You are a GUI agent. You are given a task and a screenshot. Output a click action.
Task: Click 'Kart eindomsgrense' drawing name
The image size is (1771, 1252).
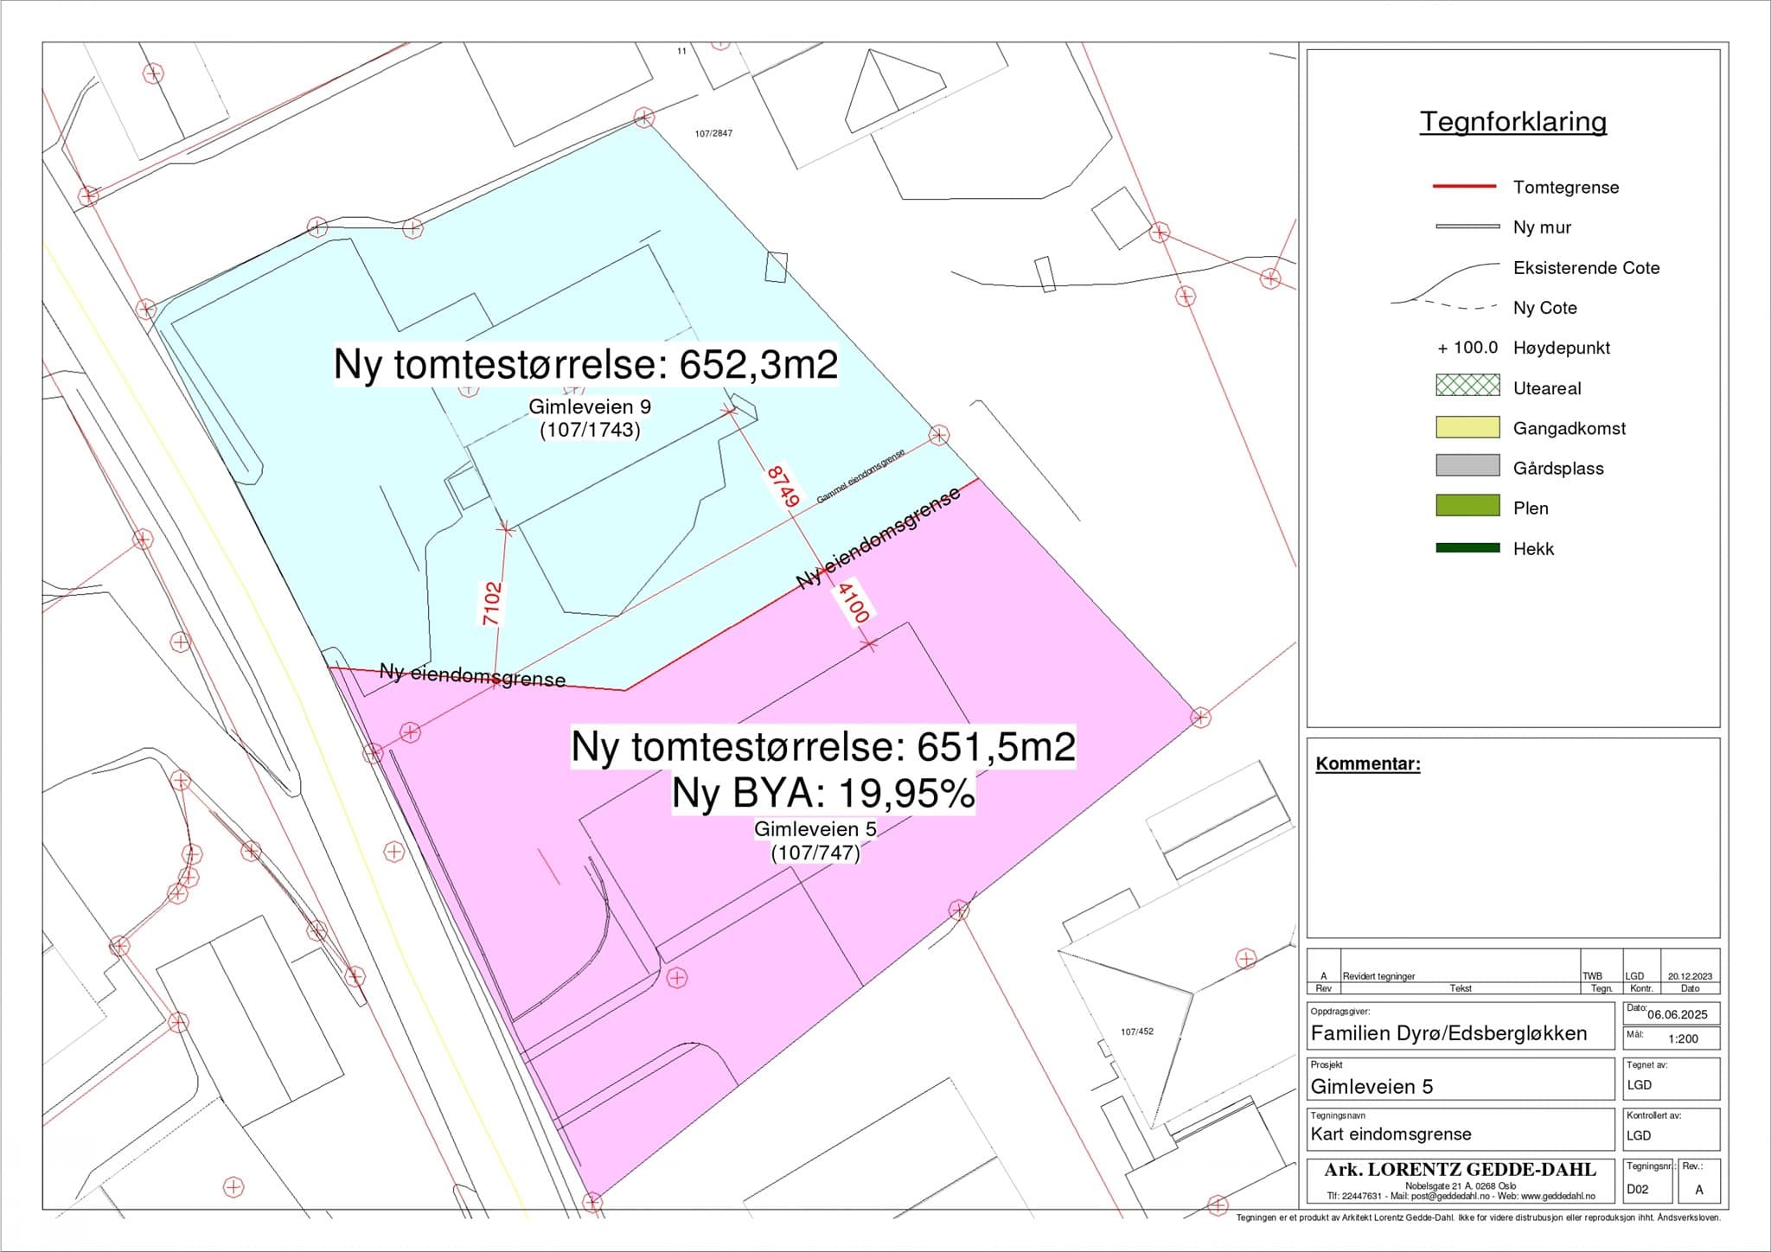coord(1391,1134)
